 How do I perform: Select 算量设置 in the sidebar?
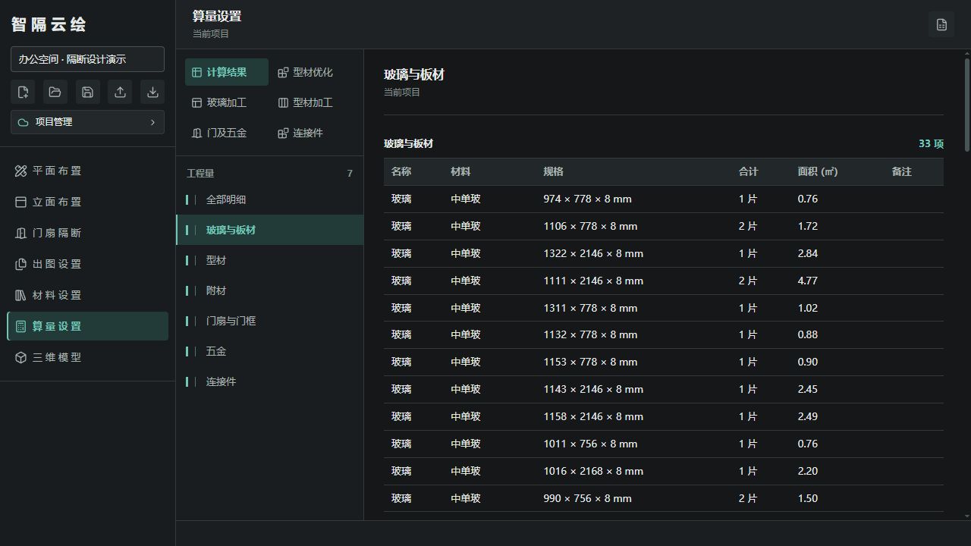(x=87, y=326)
